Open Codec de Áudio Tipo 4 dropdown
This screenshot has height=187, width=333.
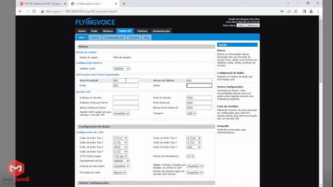point(194,143)
